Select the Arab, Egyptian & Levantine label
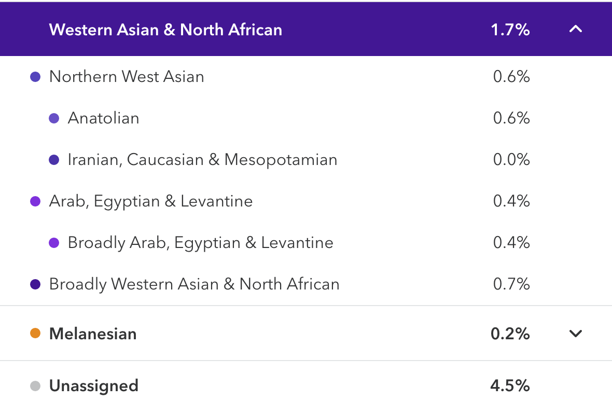 coord(150,201)
